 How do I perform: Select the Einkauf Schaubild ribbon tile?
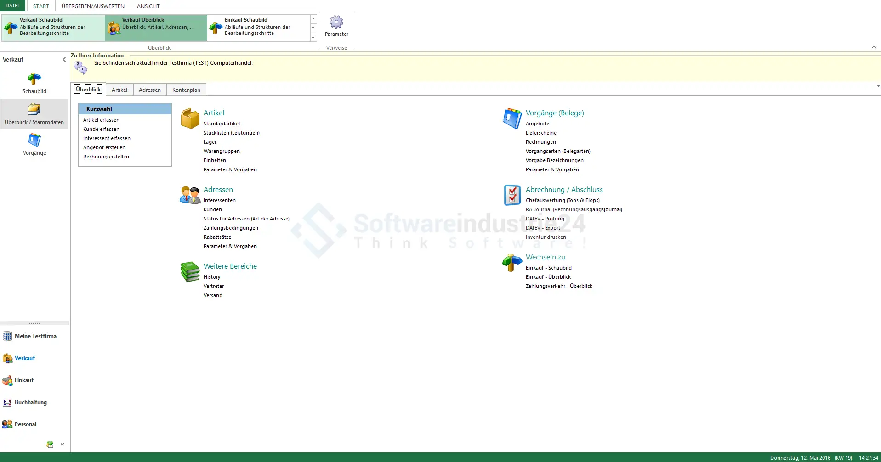tap(258, 27)
